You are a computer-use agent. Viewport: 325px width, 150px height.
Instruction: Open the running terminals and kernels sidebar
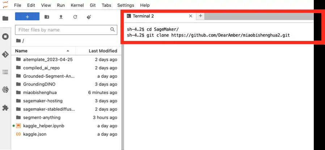click(x=5, y=37)
